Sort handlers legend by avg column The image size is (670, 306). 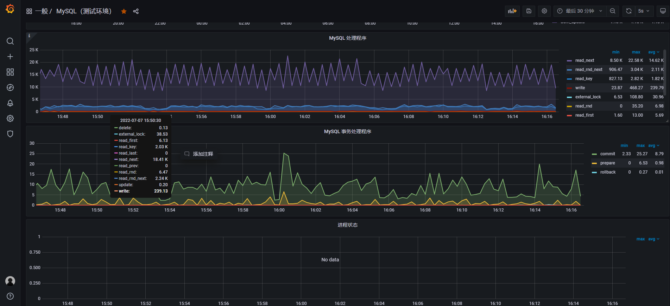(x=654, y=52)
